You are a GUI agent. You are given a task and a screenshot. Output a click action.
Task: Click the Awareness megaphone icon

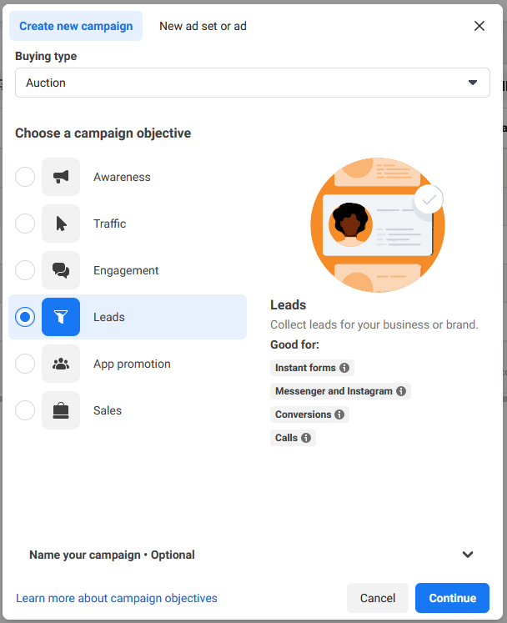pos(61,177)
